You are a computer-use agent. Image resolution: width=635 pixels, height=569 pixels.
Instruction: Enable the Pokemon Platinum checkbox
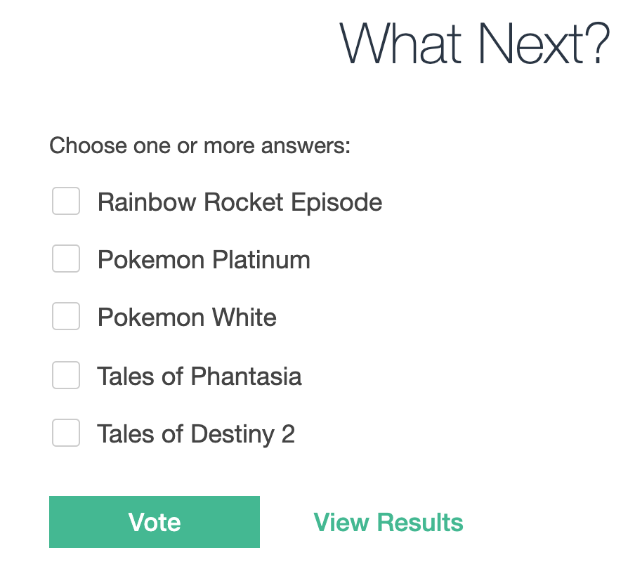66,259
